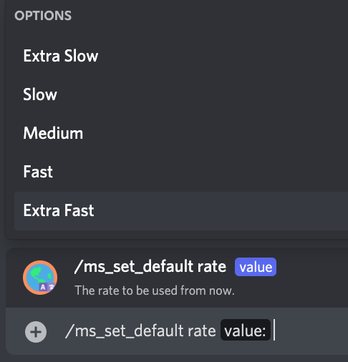348x362 pixels.
Task: Click the empty input area after the value: field
Action: coord(311,331)
